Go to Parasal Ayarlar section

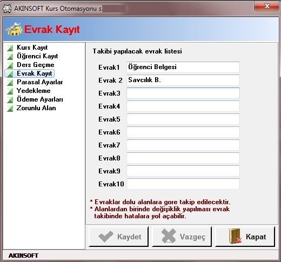40,82
